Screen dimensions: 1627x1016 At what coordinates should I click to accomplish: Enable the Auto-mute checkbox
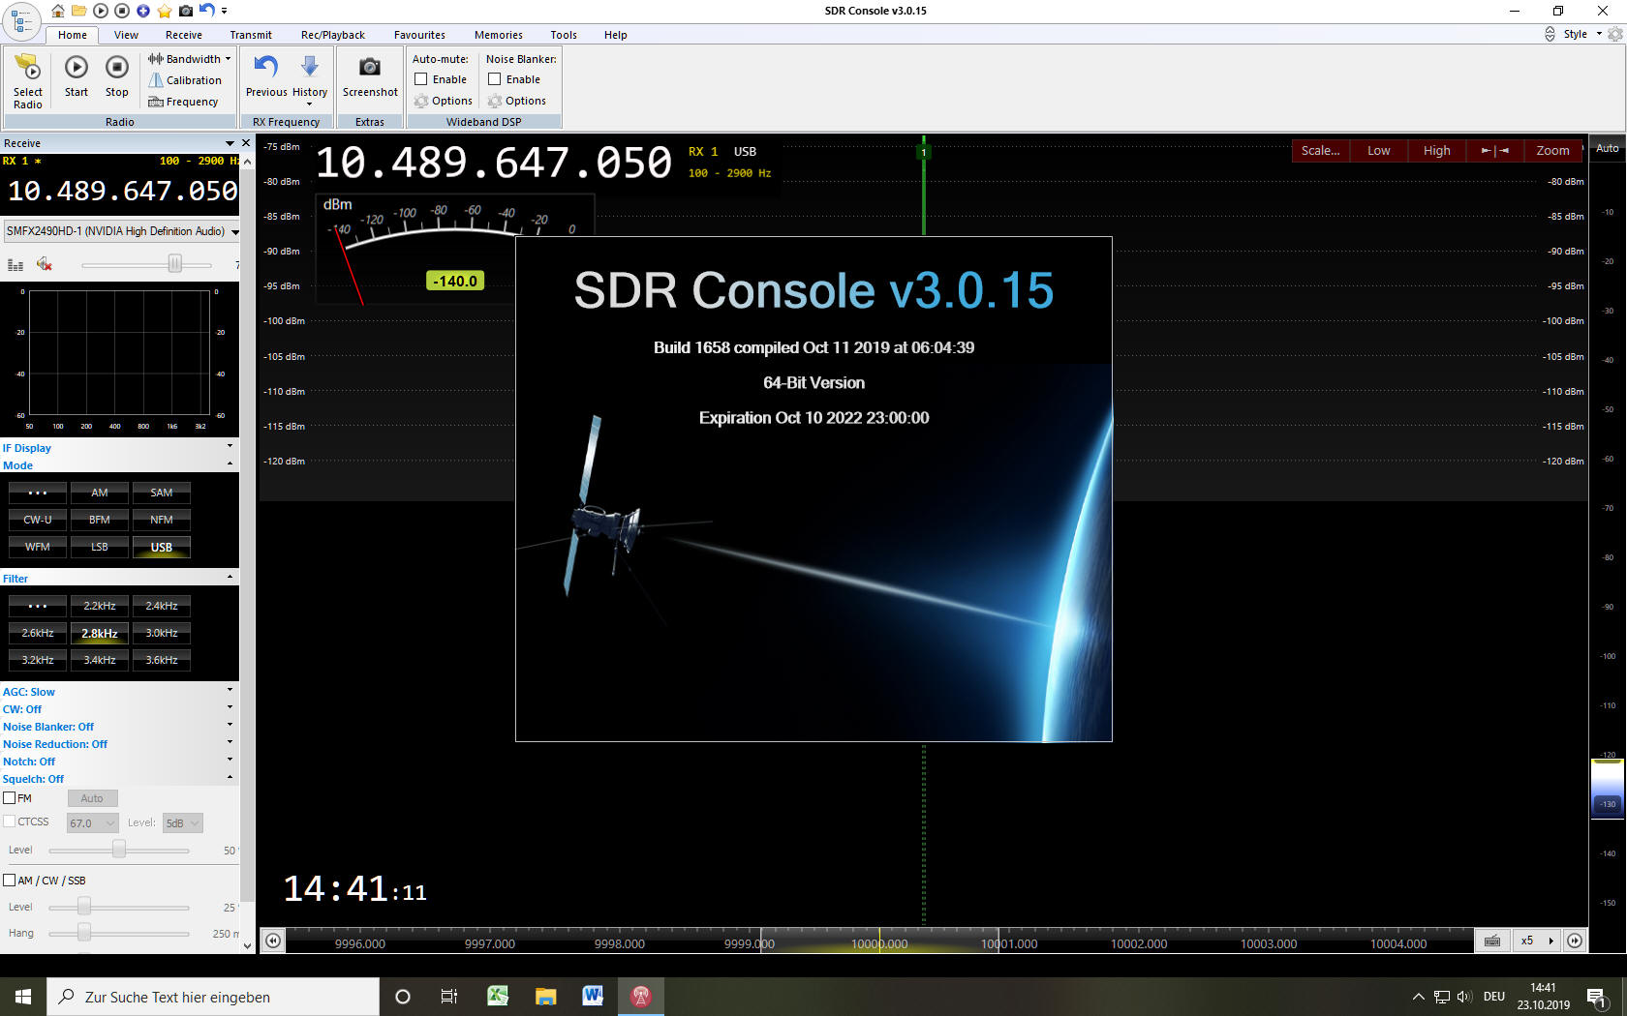click(421, 79)
